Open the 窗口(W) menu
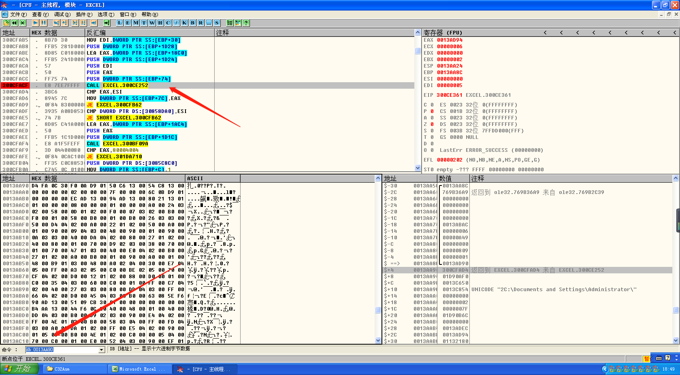The width and height of the screenshot is (680, 375). tap(128, 14)
